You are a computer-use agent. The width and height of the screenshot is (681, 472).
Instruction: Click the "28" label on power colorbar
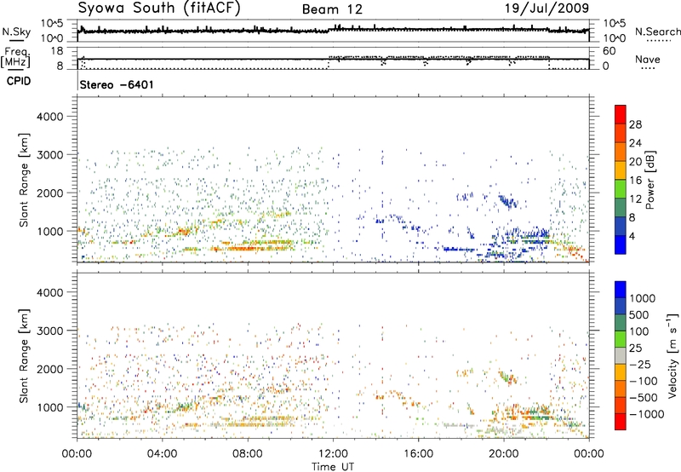point(635,124)
